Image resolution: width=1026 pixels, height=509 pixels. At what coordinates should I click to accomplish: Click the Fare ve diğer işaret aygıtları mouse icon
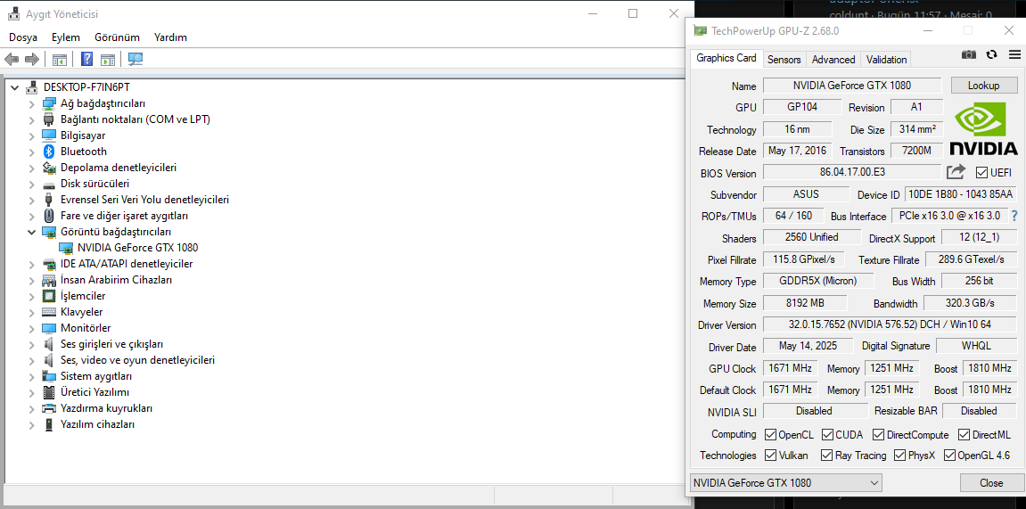pos(48,215)
